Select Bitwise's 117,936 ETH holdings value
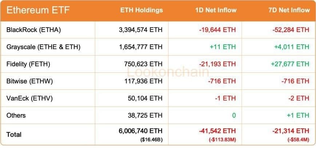The image size is (316, 148). [143, 81]
